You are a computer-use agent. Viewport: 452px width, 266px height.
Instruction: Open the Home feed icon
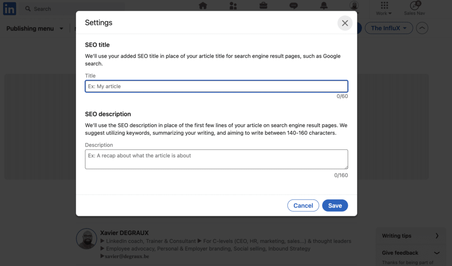point(203,6)
